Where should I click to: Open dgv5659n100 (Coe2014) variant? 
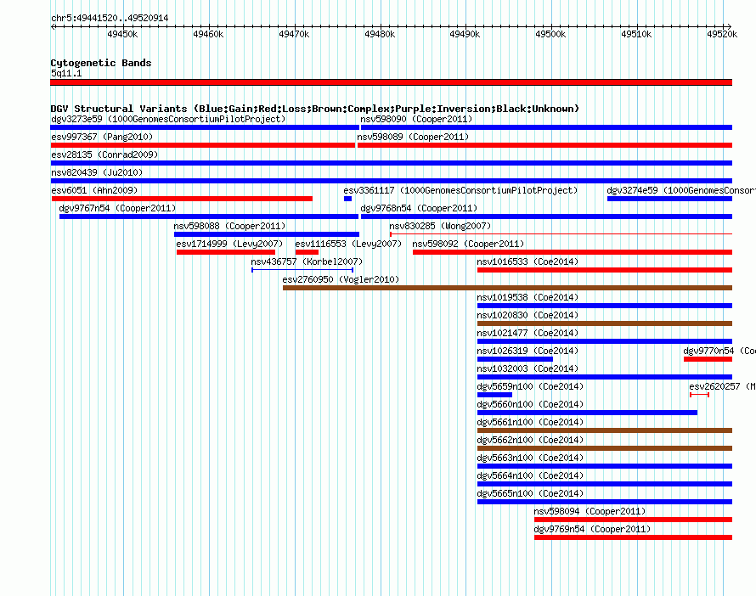(x=494, y=395)
